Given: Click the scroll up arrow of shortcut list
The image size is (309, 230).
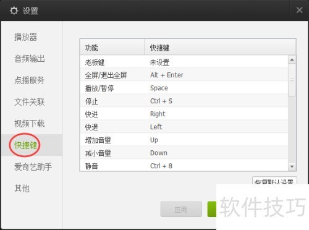Looking at the screenshot, I should pyautogui.click(x=292, y=60).
